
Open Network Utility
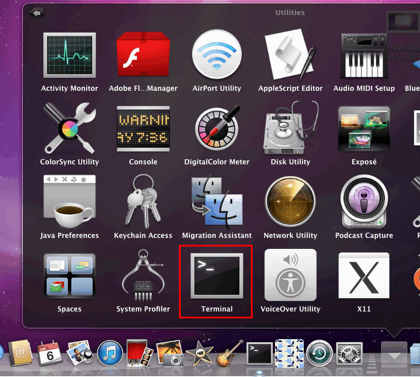click(x=291, y=202)
